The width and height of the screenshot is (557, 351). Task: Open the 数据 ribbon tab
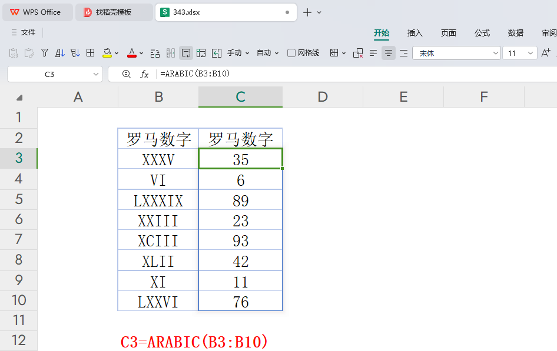pyautogui.click(x=515, y=33)
